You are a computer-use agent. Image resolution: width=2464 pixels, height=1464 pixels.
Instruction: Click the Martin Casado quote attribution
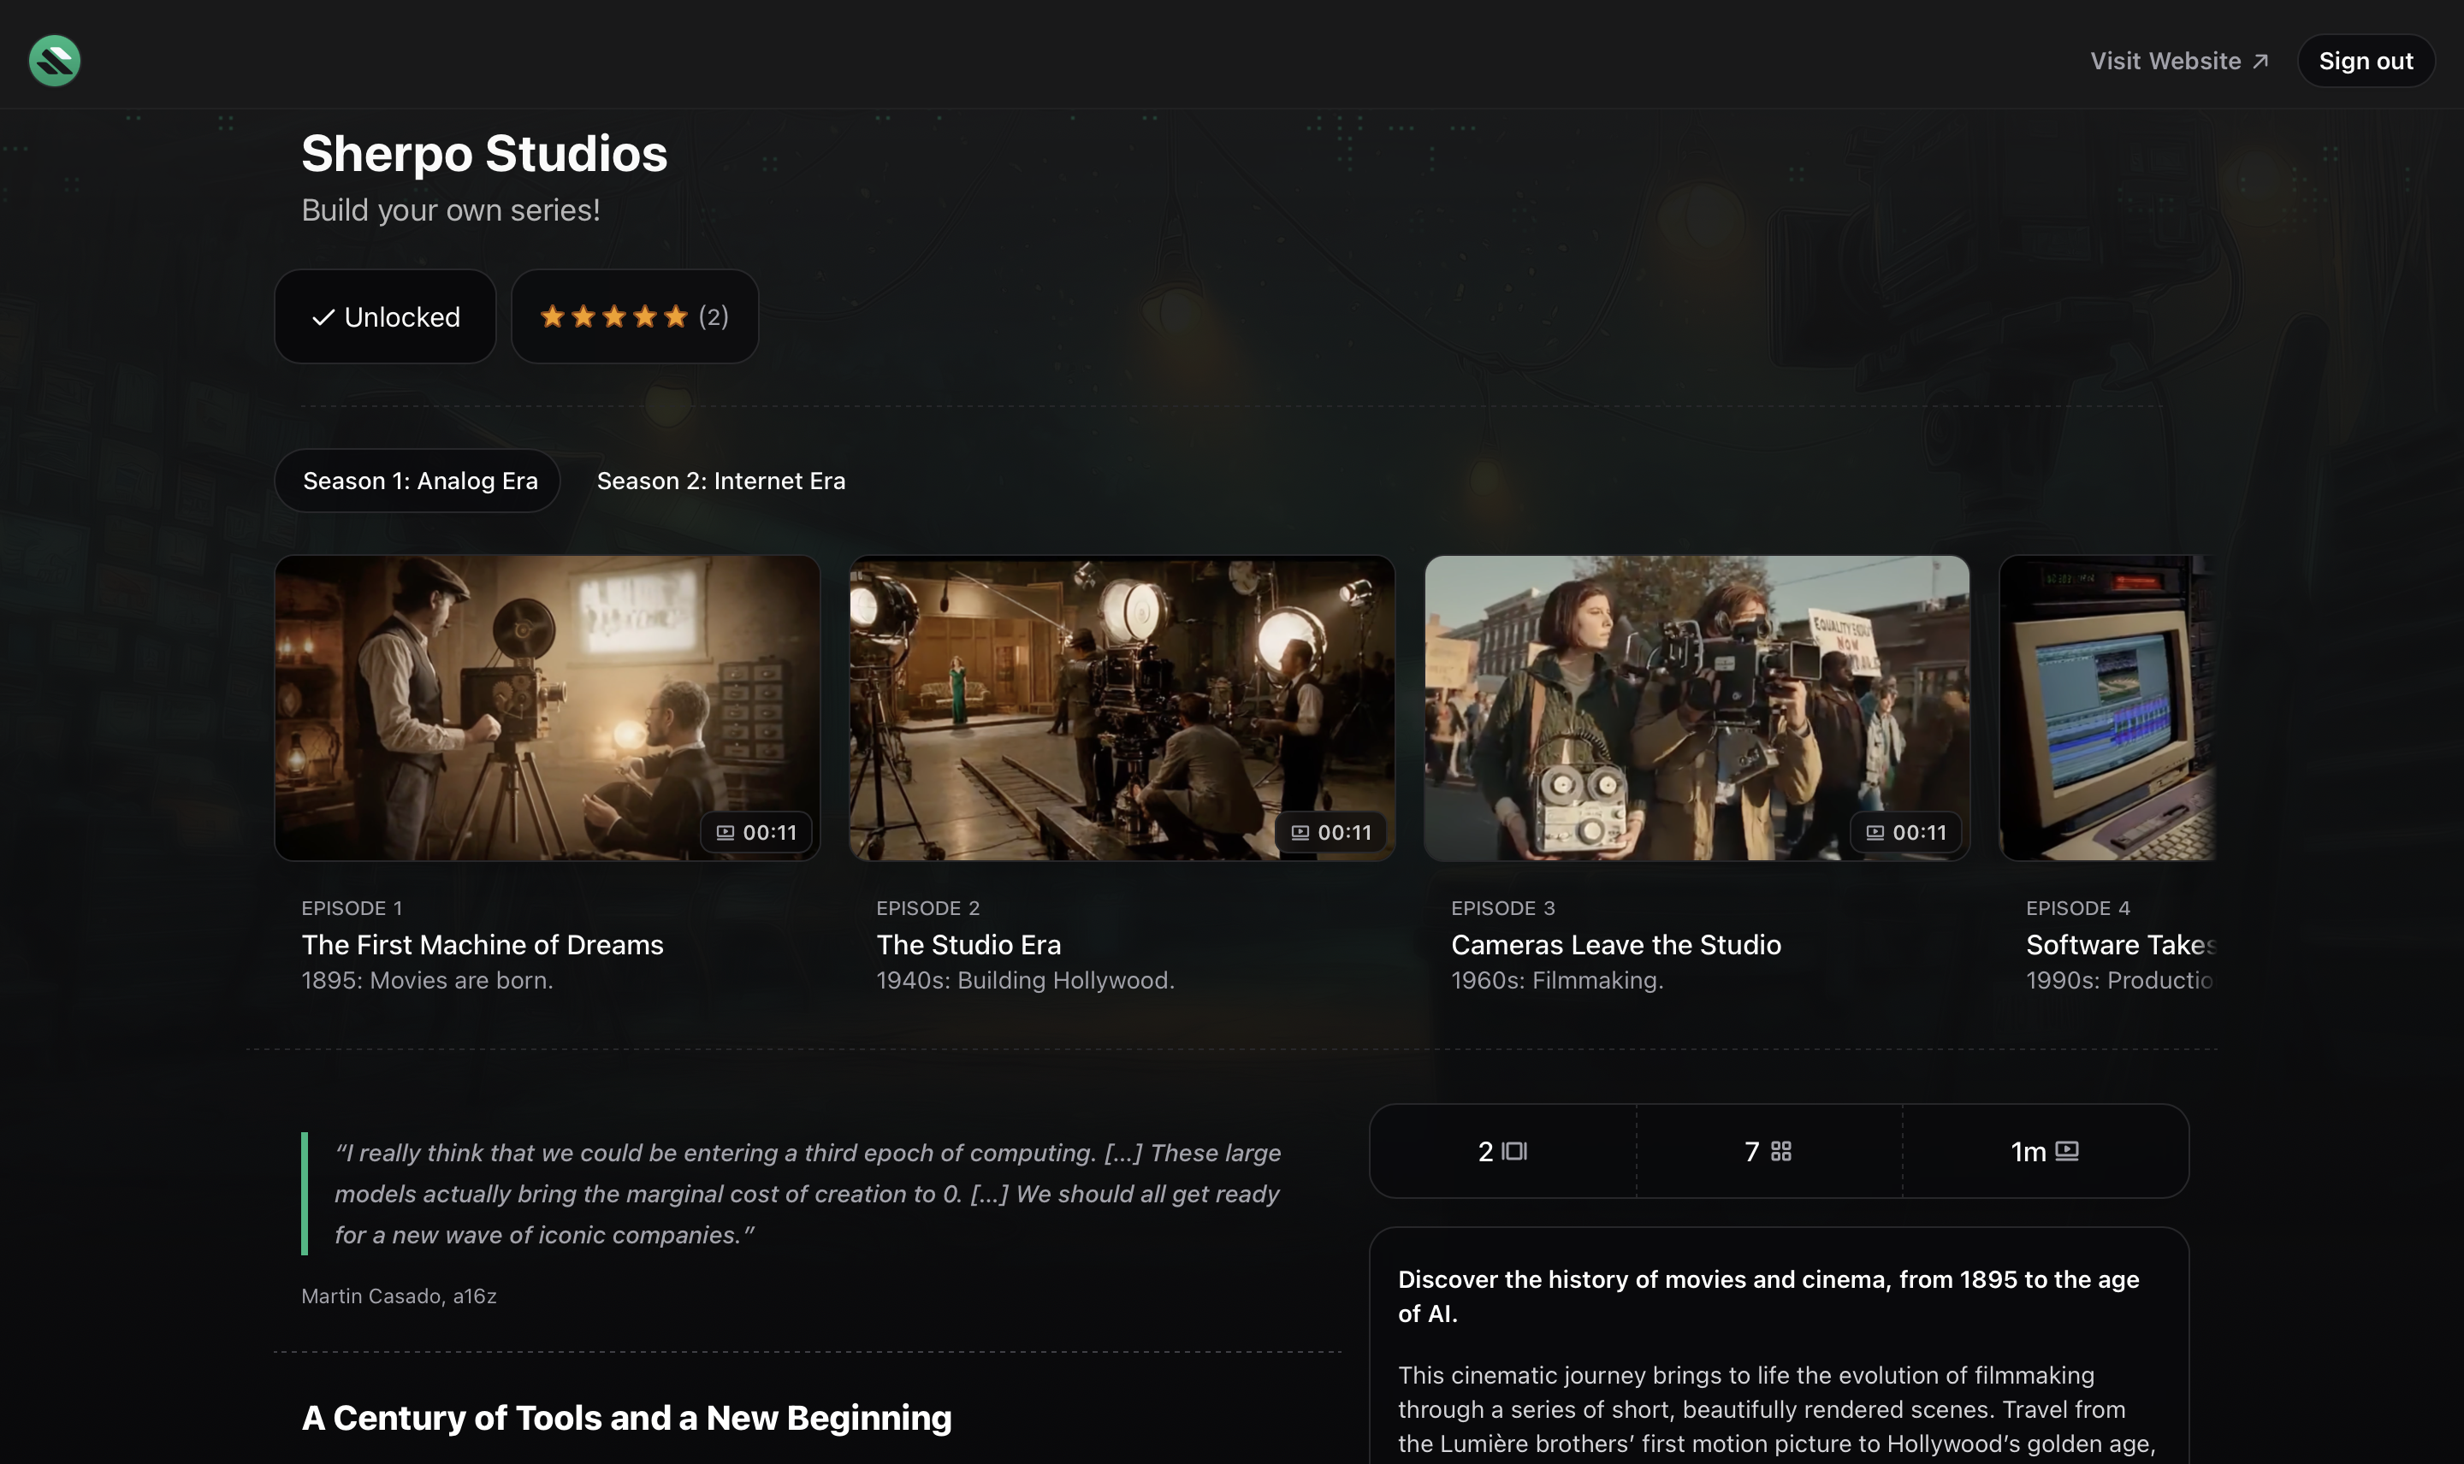coord(398,1296)
